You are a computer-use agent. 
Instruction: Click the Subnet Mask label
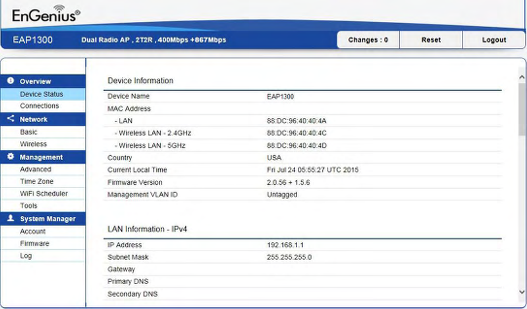128,257
